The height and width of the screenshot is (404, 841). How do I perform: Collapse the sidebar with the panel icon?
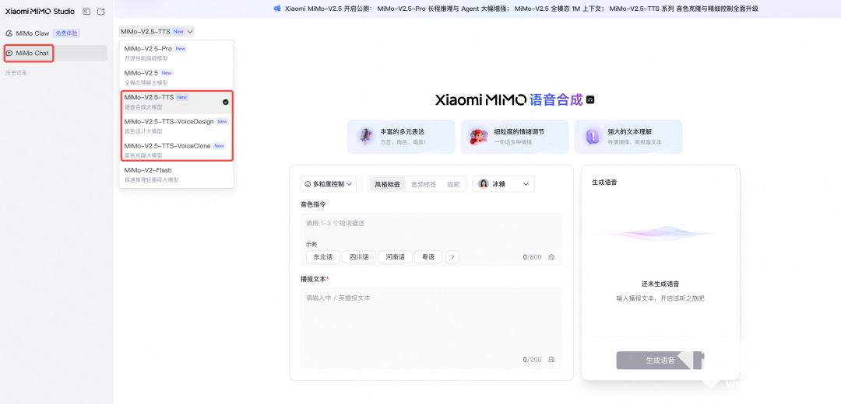pos(86,12)
